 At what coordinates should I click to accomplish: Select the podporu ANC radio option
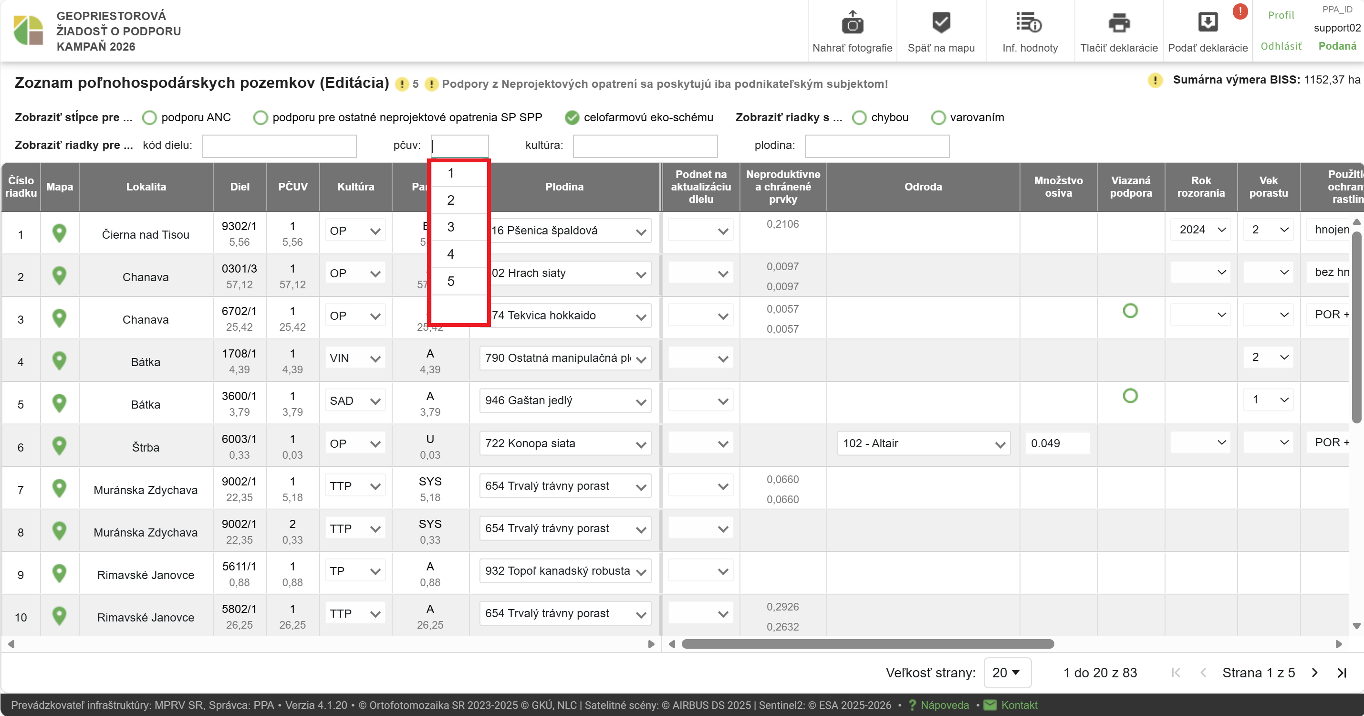tap(150, 117)
